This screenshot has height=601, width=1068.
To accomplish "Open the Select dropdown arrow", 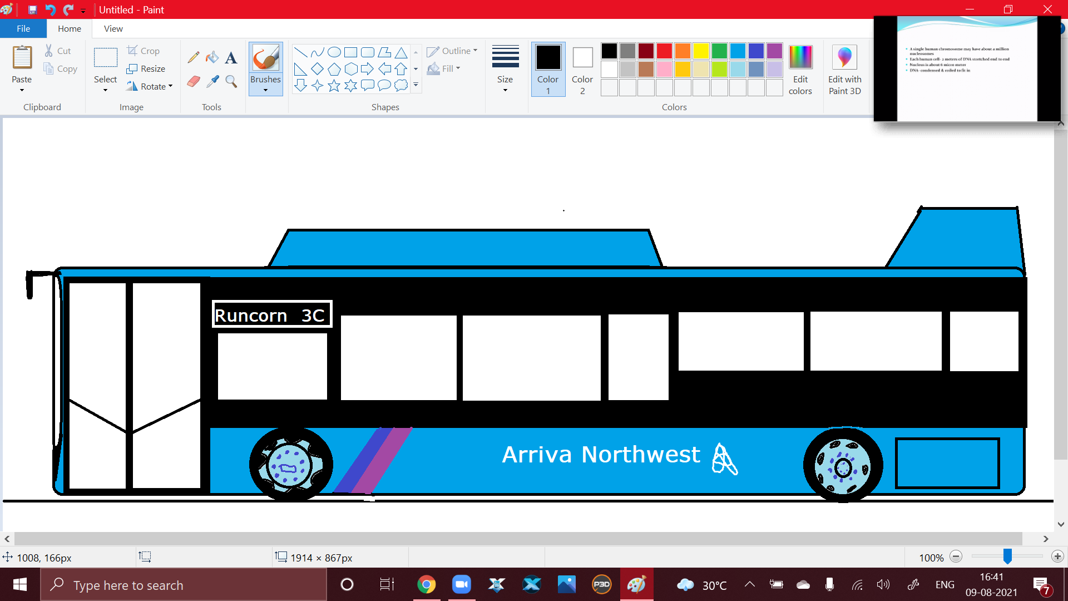I will coord(105,90).
